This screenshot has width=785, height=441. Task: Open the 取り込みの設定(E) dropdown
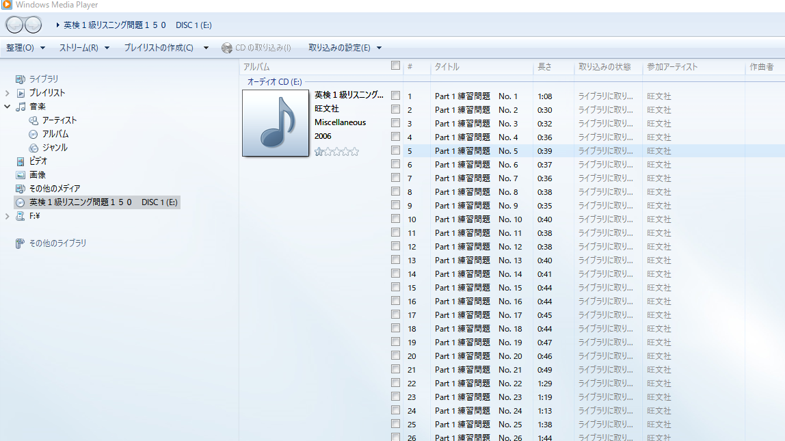(x=345, y=48)
